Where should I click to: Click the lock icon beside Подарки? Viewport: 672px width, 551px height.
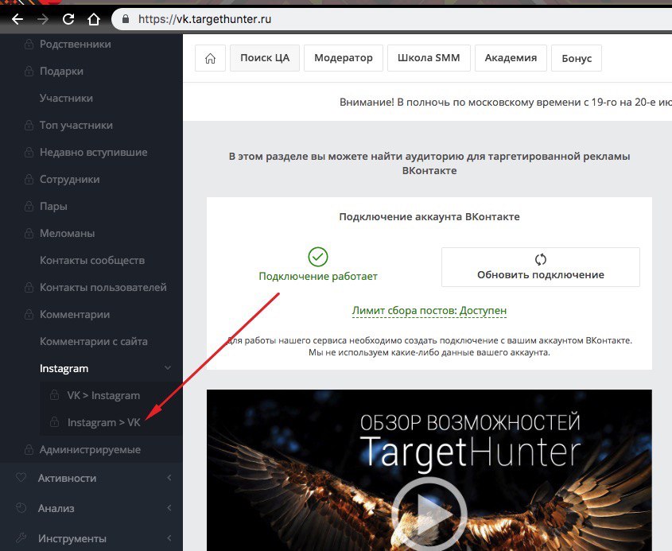pos(29,71)
